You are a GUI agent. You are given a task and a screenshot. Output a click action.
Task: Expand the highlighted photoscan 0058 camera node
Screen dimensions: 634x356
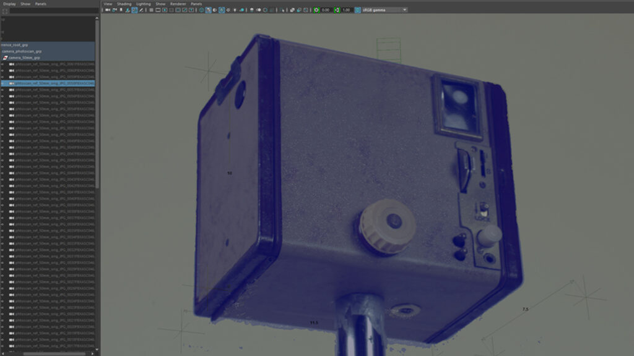3,83
